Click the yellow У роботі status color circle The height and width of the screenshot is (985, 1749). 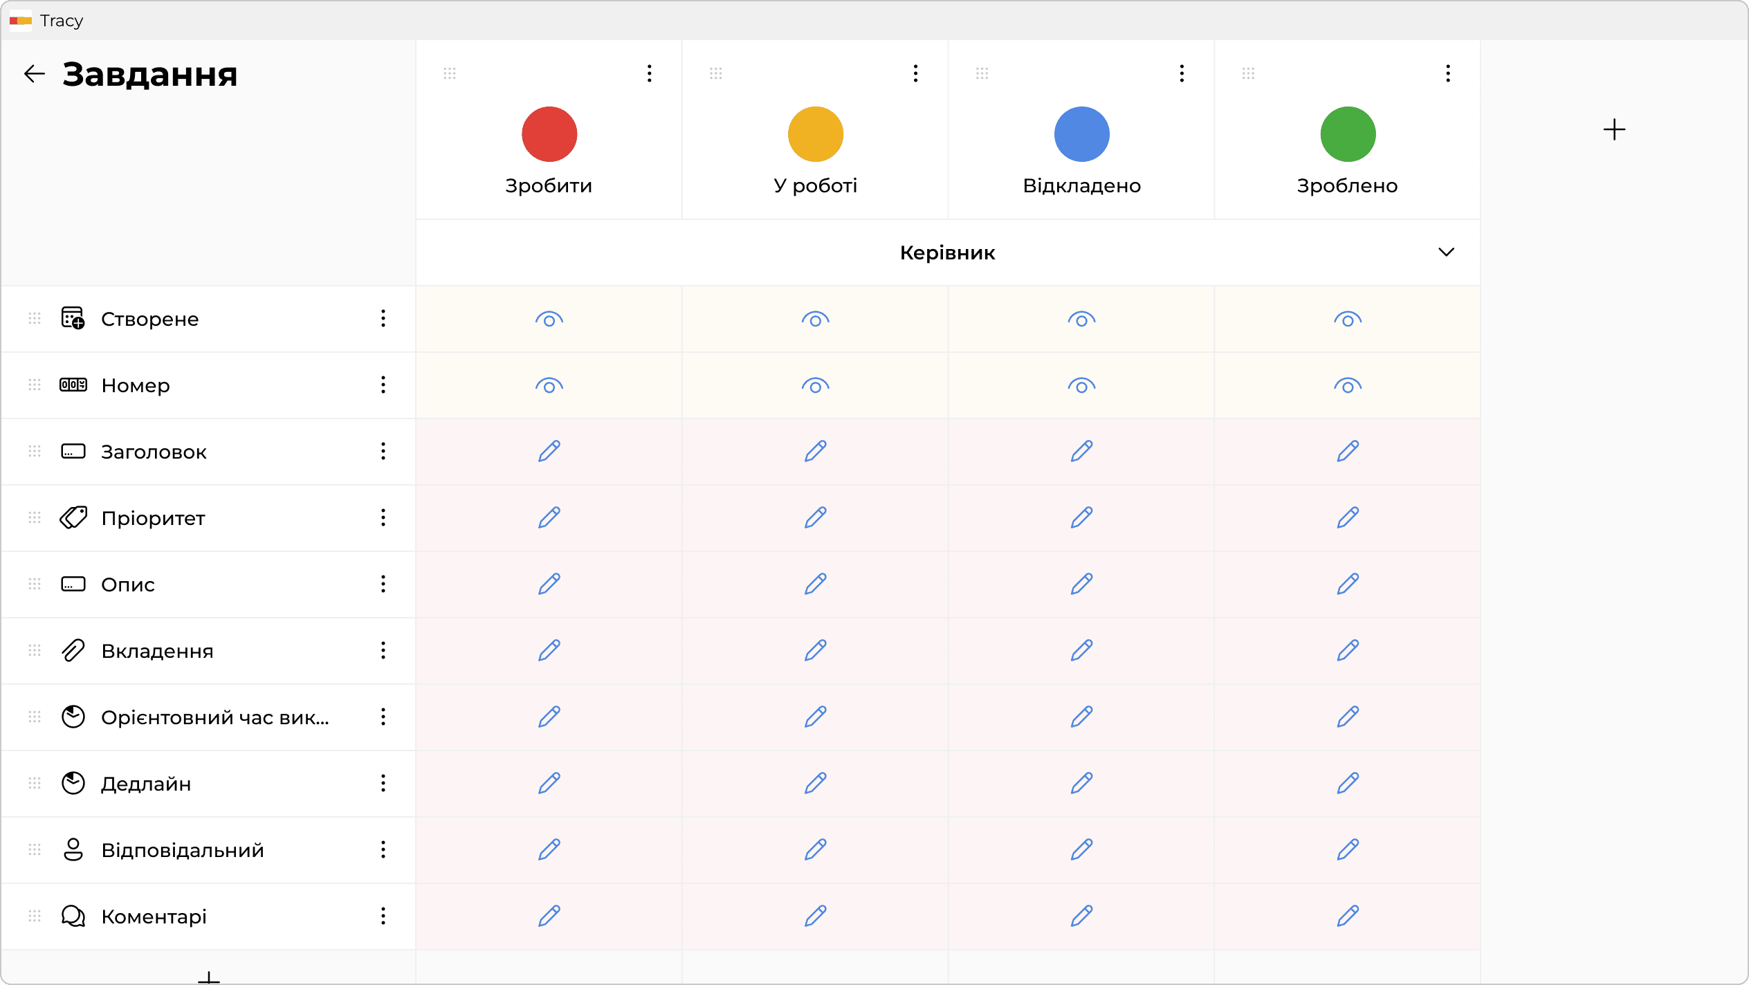815,134
